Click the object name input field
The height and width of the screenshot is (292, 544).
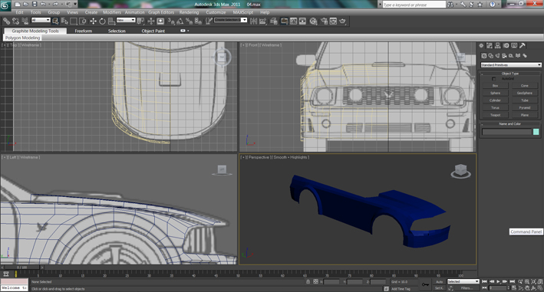pos(506,132)
